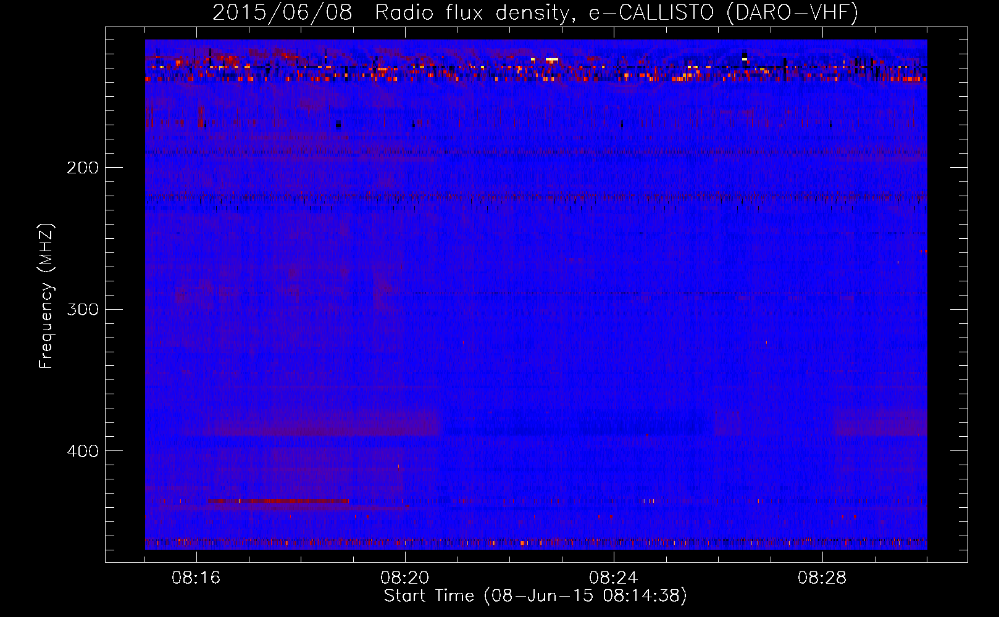Click the 'Frequency (MHZ)' axis label
Image resolution: width=999 pixels, height=617 pixels.
[x=46, y=296]
